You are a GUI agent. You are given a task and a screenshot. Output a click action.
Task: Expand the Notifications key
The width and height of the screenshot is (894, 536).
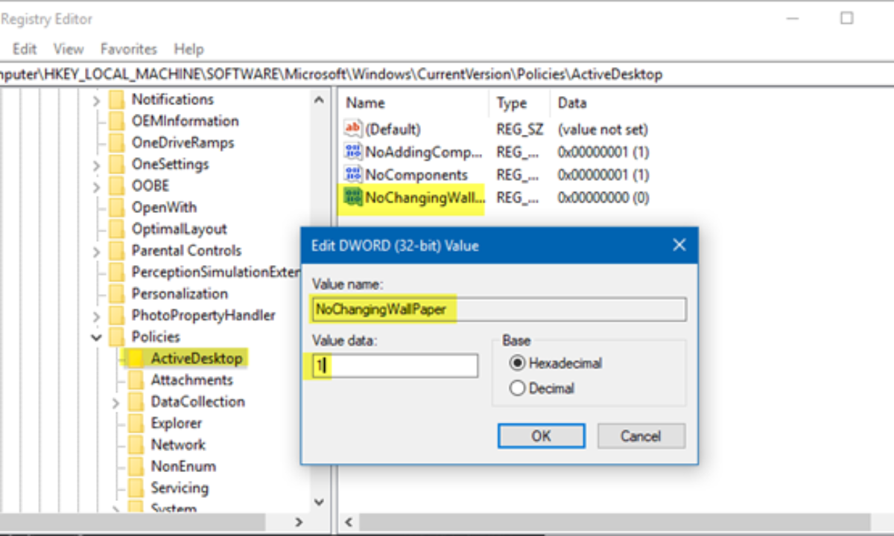[96, 100]
